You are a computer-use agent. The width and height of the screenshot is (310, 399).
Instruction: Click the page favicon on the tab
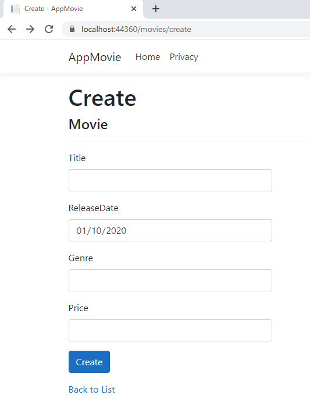(15, 9)
